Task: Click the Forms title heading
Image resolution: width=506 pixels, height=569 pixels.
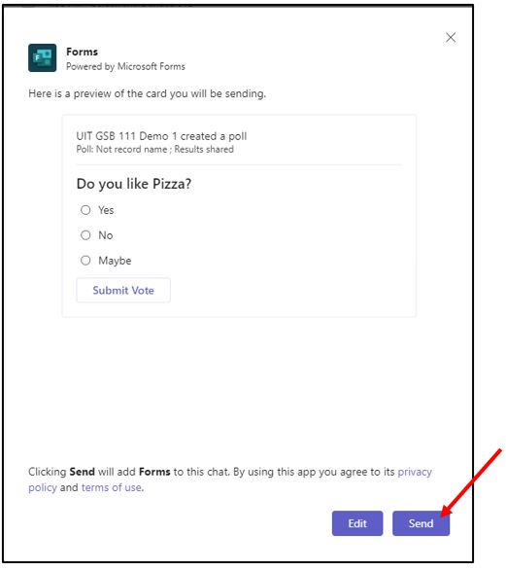Action: coord(82,52)
